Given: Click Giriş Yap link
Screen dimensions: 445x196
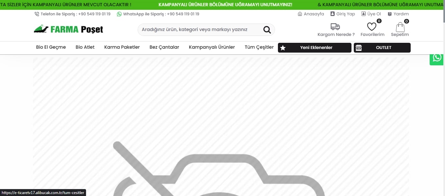Looking at the screenshot, I should click(346, 14).
